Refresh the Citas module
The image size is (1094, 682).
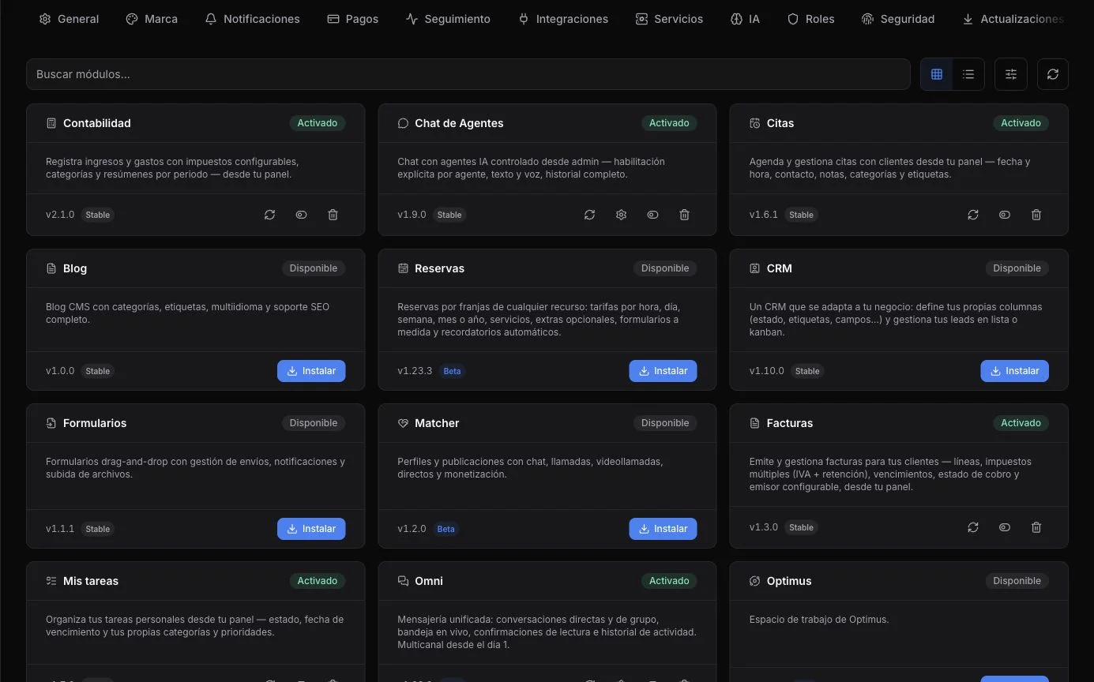[x=973, y=215]
